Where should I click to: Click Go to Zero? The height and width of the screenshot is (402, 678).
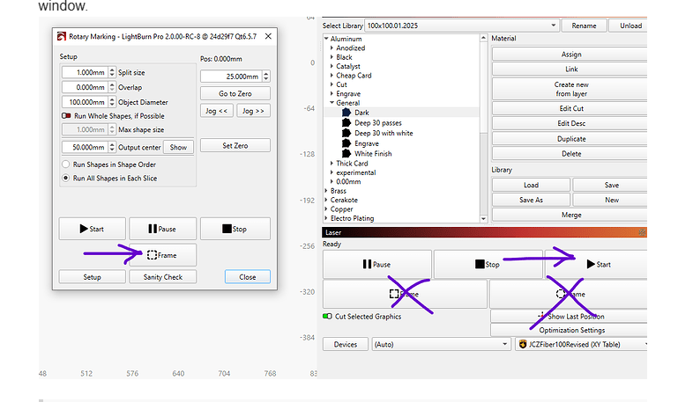tap(235, 93)
